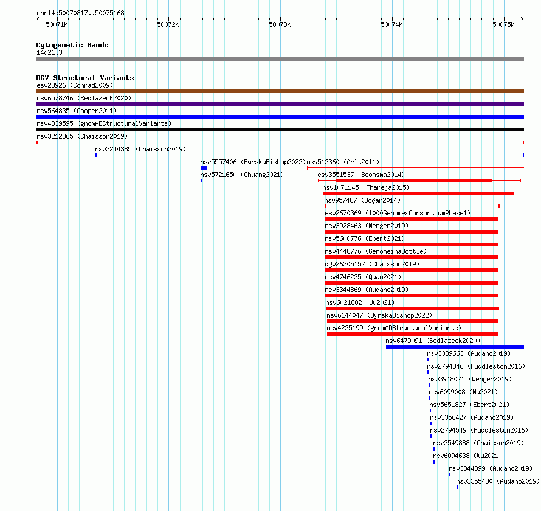
Task: Open dgv2620n152 (Chaisson2019) label
Action: click(x=372, y=264)
